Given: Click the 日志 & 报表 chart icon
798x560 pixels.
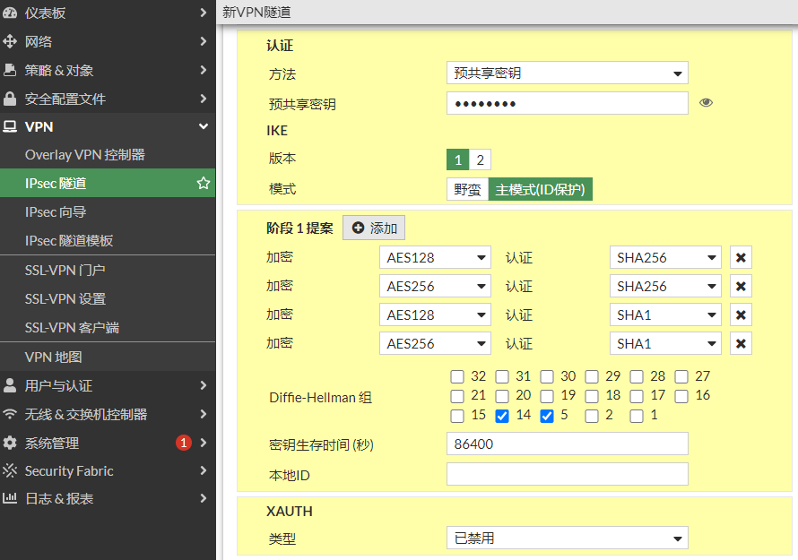Looking at the screenshot, I should click(x=11, y=498).
